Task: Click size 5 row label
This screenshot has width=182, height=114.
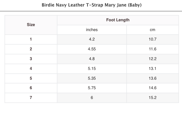Action: coord(31,78)
